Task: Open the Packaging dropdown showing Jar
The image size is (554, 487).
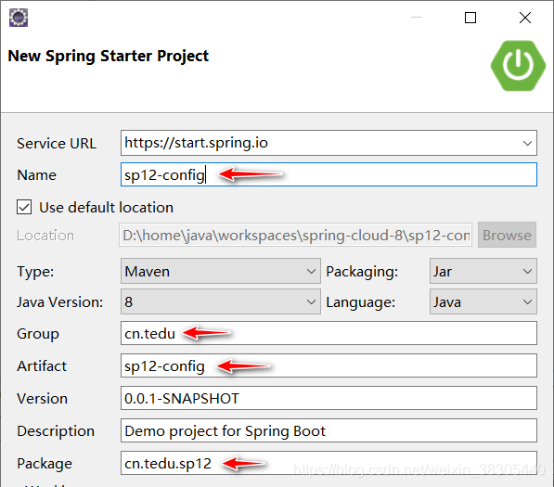Action: (483, 271)
